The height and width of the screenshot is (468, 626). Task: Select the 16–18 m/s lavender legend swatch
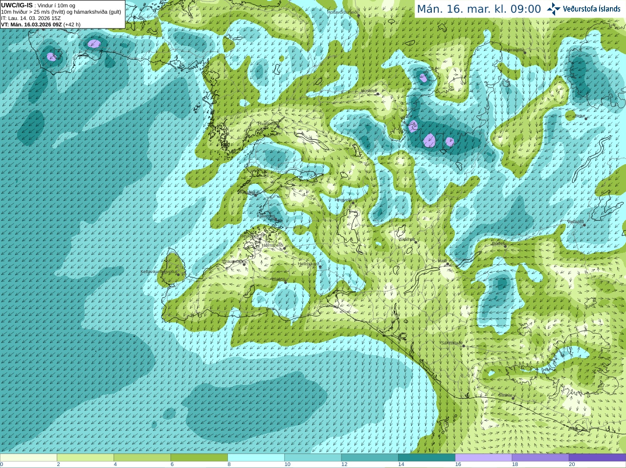[483, 457]
